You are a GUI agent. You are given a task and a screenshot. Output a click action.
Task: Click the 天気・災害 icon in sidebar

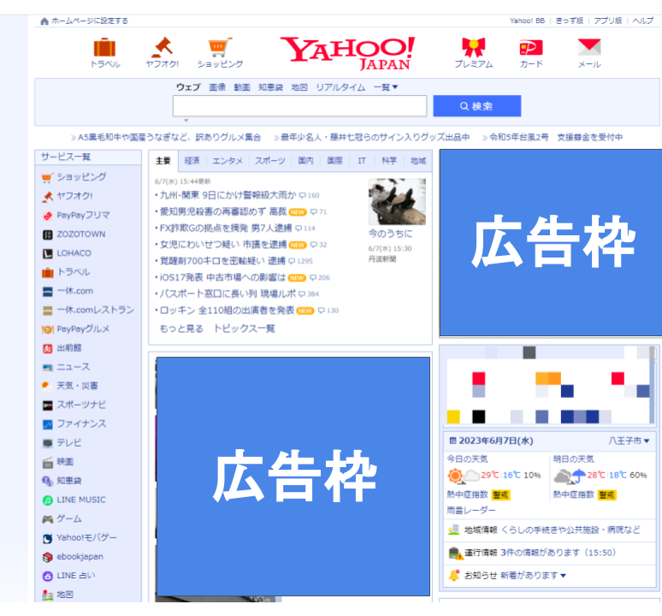[46, 386]
